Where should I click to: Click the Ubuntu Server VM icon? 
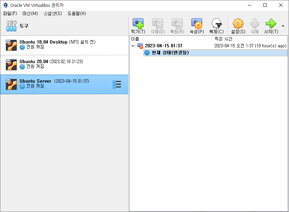point(11,84)
